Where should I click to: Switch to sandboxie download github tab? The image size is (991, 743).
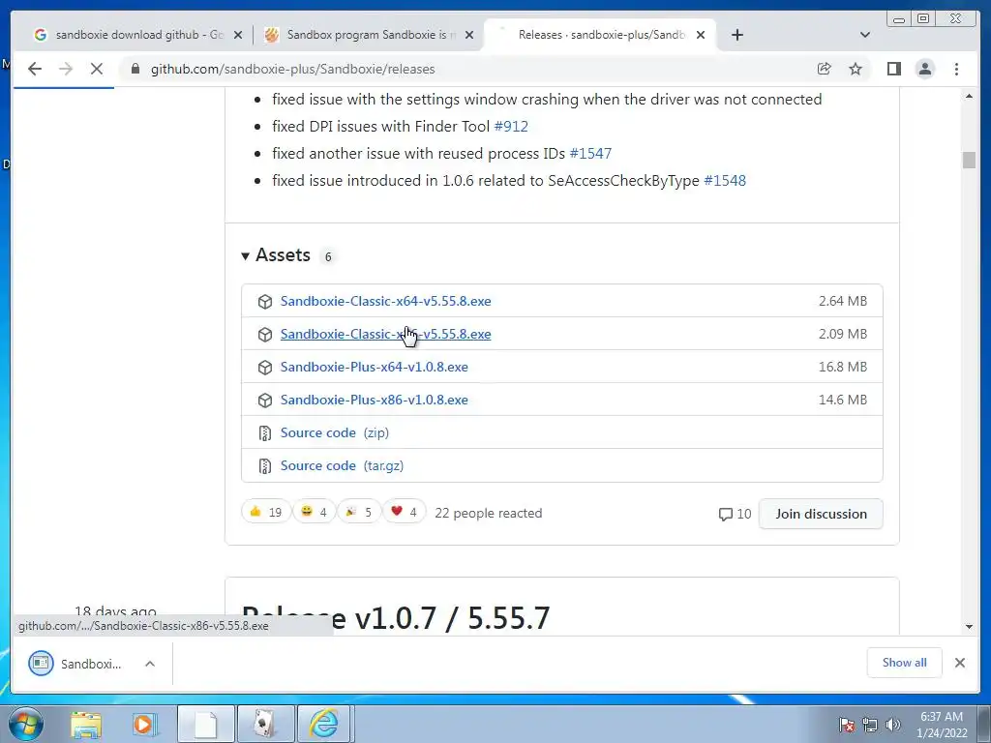click(137, 35)
